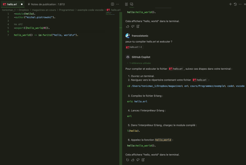The height and width of the screenshot is (165, 246).
Task: Click inside the erlc hello.erl code block
Action: [156, 101]
